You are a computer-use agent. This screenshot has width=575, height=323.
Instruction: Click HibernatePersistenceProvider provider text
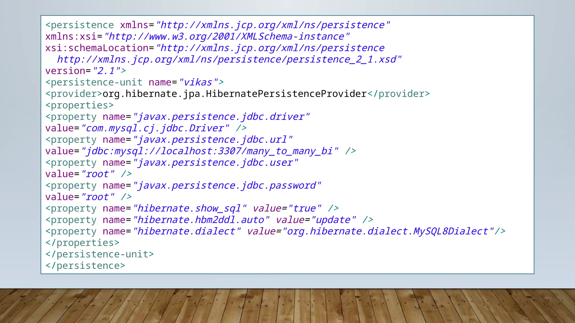click(235, 94)
